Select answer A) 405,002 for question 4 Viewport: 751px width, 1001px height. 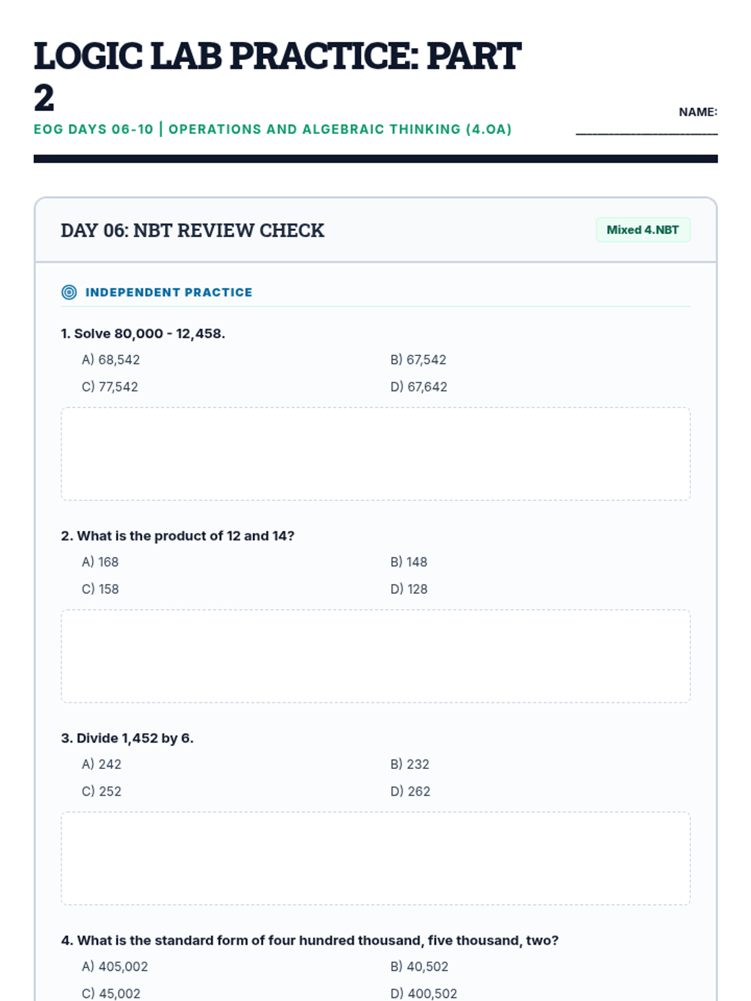(x=115, y=966)
